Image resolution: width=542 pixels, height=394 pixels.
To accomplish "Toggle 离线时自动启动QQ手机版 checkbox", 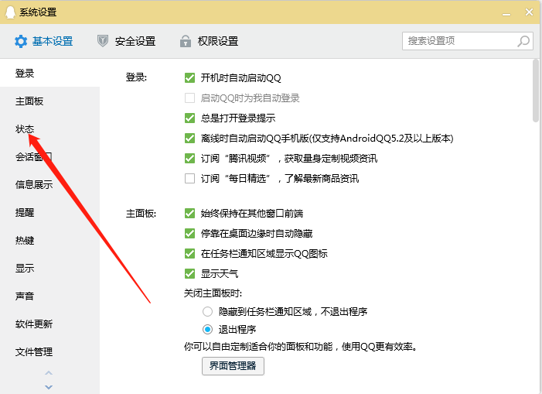I will (189, 139).
